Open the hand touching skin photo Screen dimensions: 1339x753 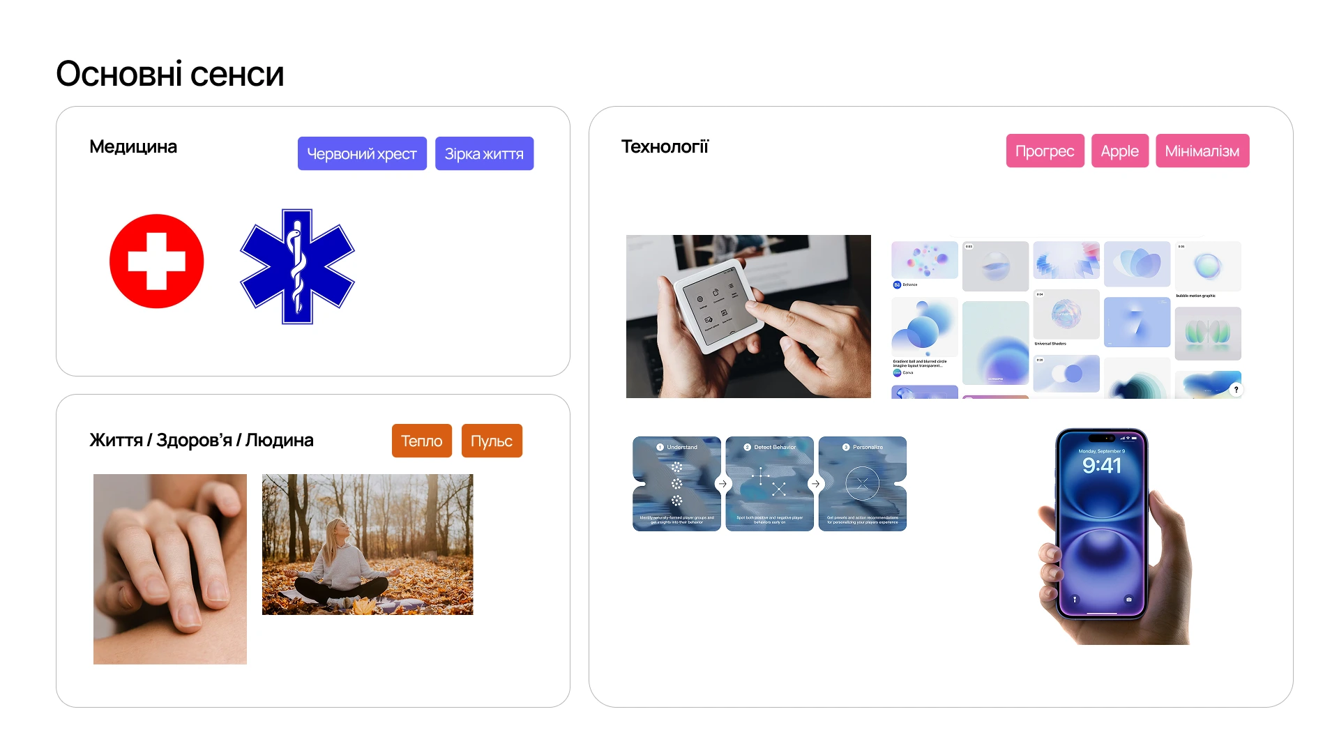tap(170, 569)
